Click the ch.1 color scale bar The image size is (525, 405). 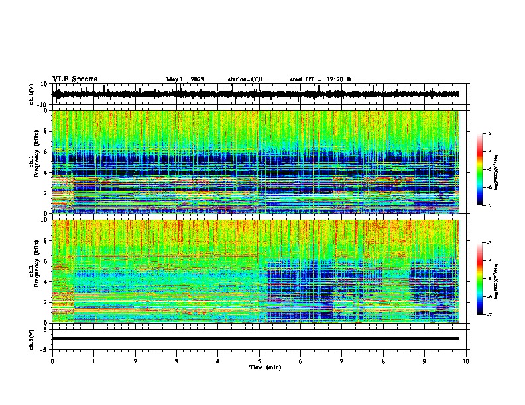click(479, 169)
